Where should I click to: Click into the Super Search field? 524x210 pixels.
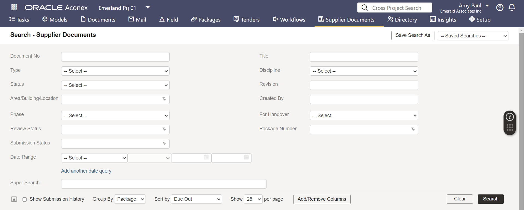tap(164, 184)
